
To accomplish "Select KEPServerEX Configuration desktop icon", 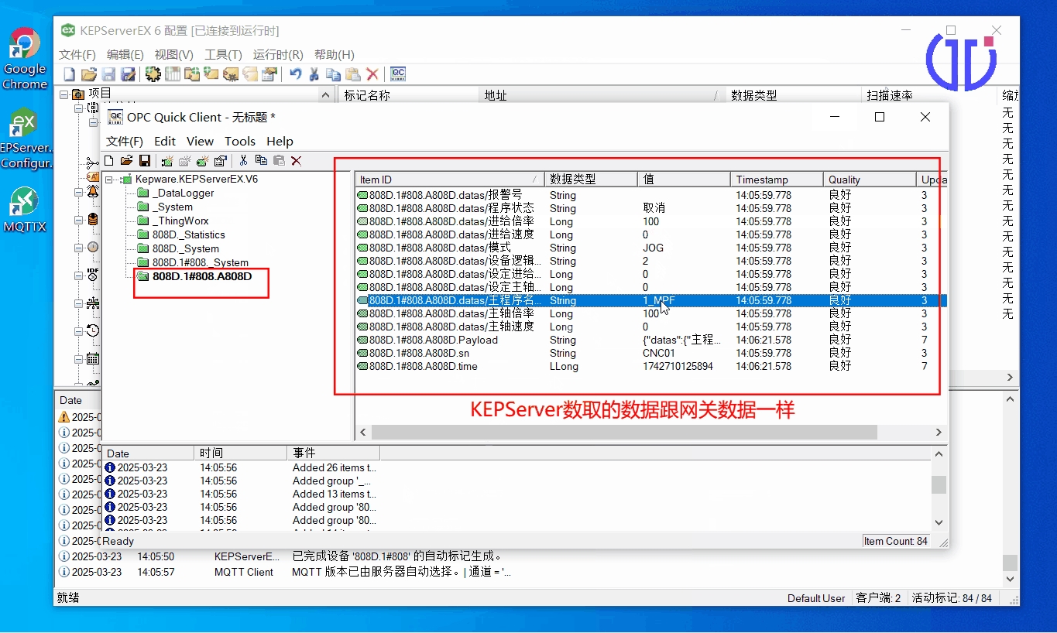I will tap(25, 139).
